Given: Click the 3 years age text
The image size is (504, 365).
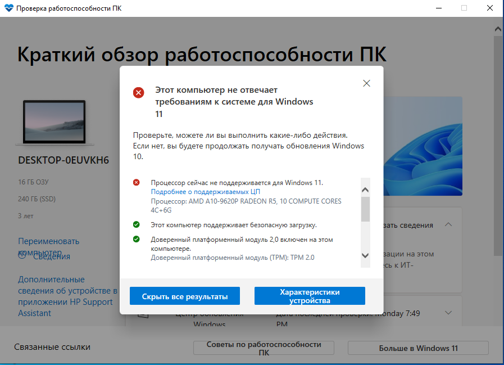Looking at the screenshot, I should point(26,216).
